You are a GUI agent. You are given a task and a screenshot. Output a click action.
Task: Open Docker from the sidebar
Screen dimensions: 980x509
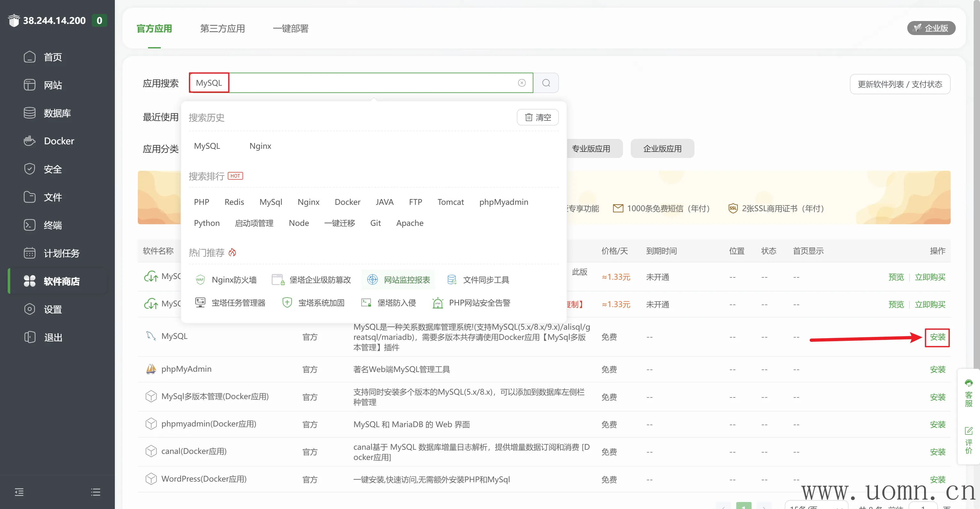(59, 141)
